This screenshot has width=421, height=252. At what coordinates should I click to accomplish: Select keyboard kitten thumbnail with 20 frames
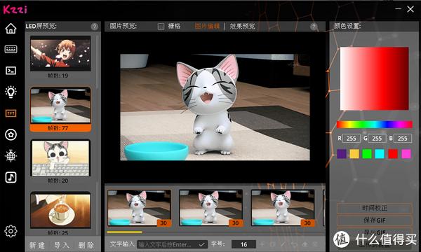click(x=60, y=158)
